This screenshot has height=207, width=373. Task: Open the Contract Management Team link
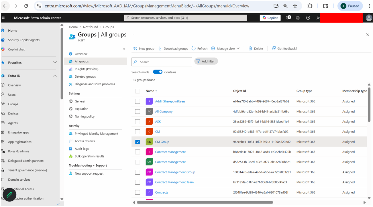[174, 182]
